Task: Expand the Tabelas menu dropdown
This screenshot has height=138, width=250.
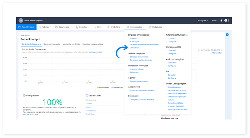Action: pos(45,27)
